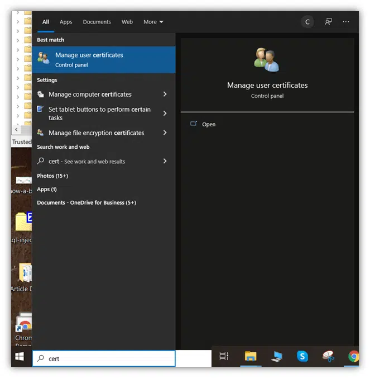The image size is (370, 378).
Task: Expand details arrow for Manage computer certificates
Action: (165, 94)
